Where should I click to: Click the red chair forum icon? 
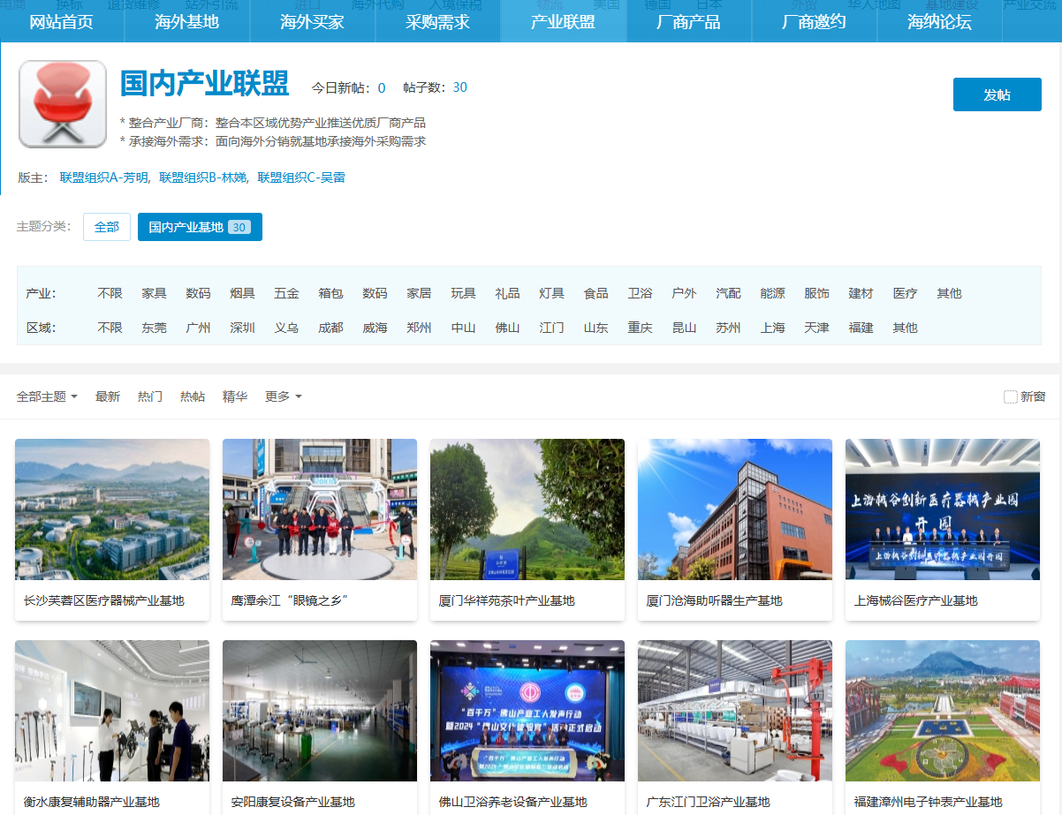[x=63, y=104]
